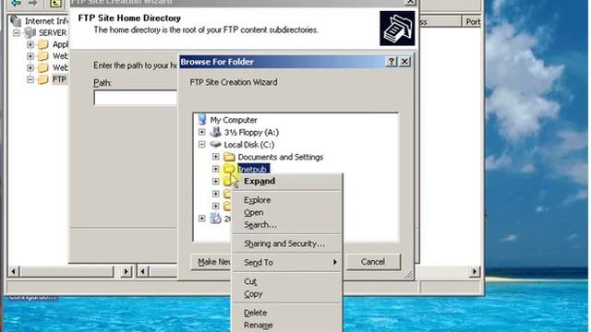Select the SERVER computer icon in the tree
591x332 pixels.
[x=30, y=33]
